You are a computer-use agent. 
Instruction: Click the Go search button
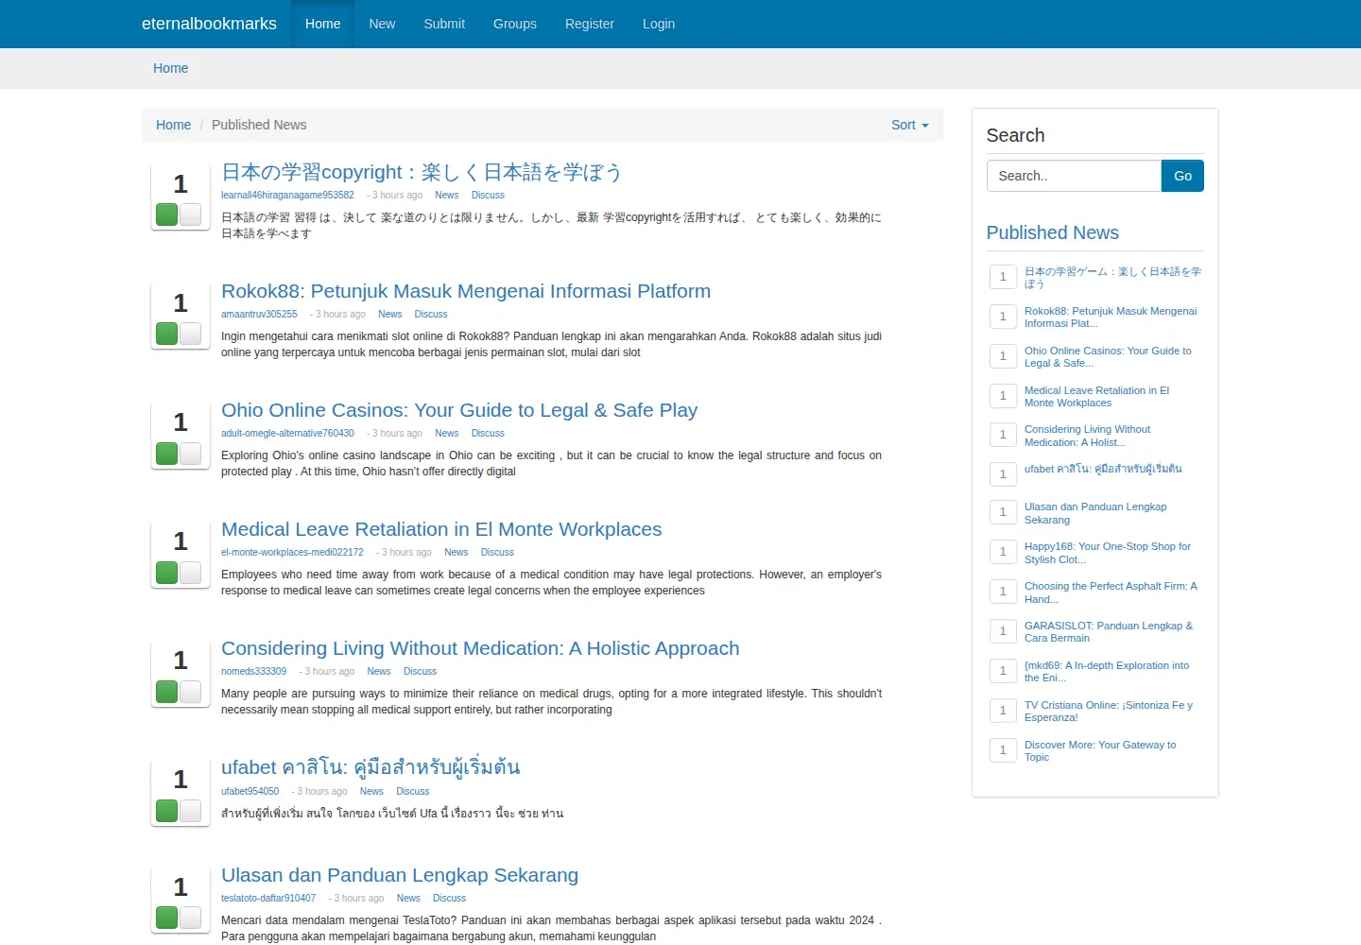tap(1182, 176)
